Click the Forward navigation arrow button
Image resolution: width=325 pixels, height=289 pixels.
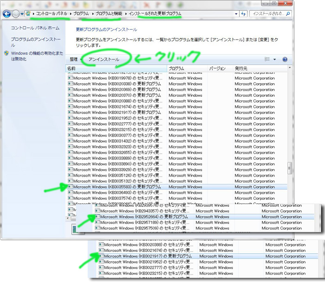click(x=16, y=14)
